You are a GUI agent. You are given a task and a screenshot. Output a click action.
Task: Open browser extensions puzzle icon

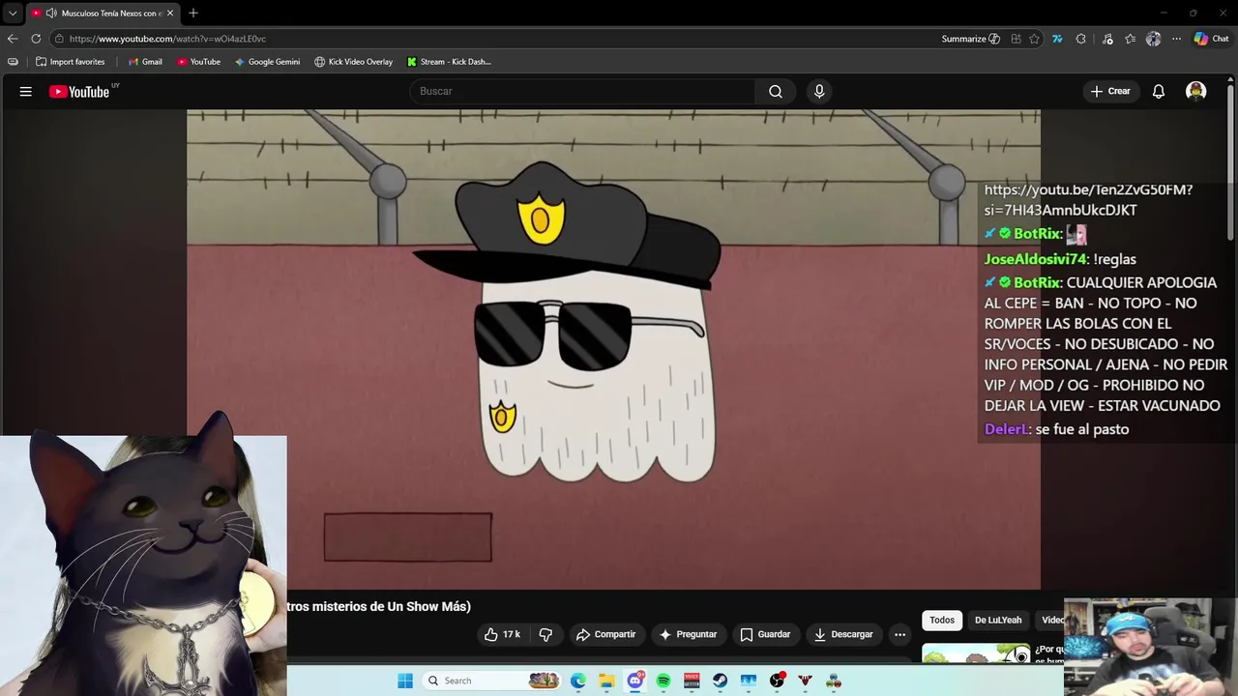click(1081, 39)
